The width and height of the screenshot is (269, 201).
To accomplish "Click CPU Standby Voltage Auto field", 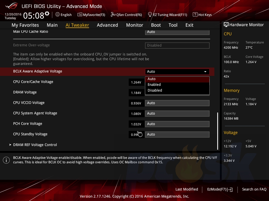I will coord(177,134).
